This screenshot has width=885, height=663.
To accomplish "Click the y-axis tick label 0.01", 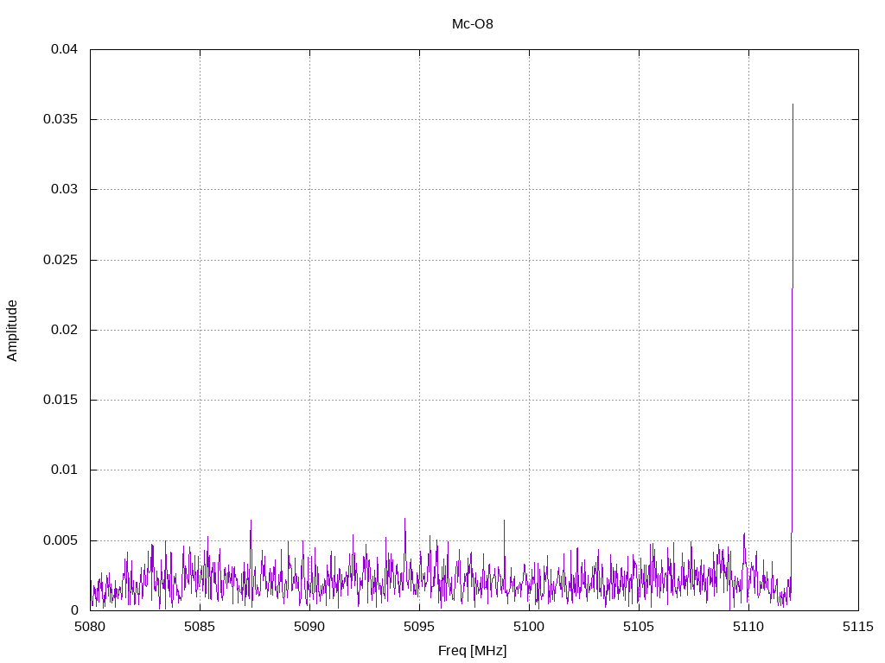I will [64, 469].
